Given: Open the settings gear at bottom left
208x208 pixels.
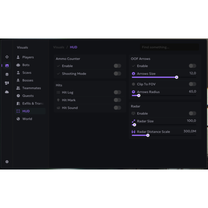Looking at the screenshot, I should 7,162.
